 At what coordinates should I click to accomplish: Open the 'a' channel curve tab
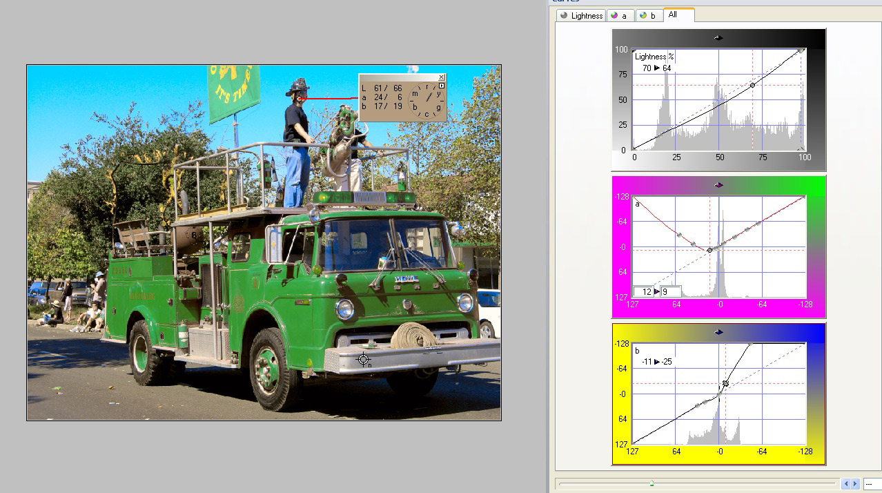620,15
